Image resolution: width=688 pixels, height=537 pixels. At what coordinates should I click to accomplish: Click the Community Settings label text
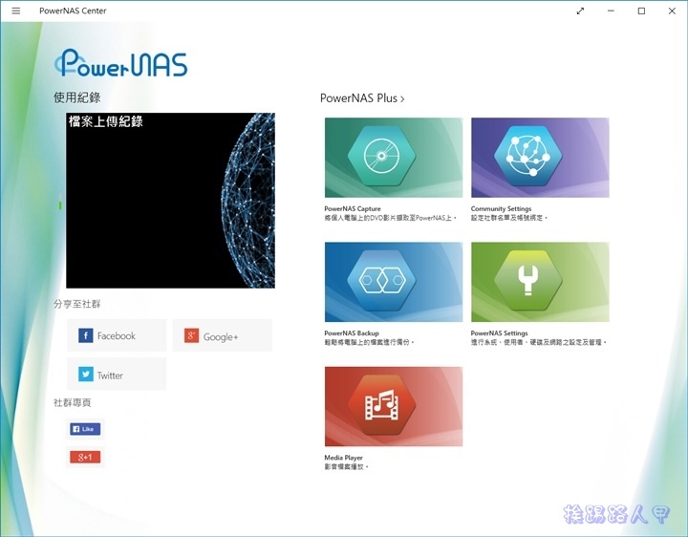click(501, 209)
